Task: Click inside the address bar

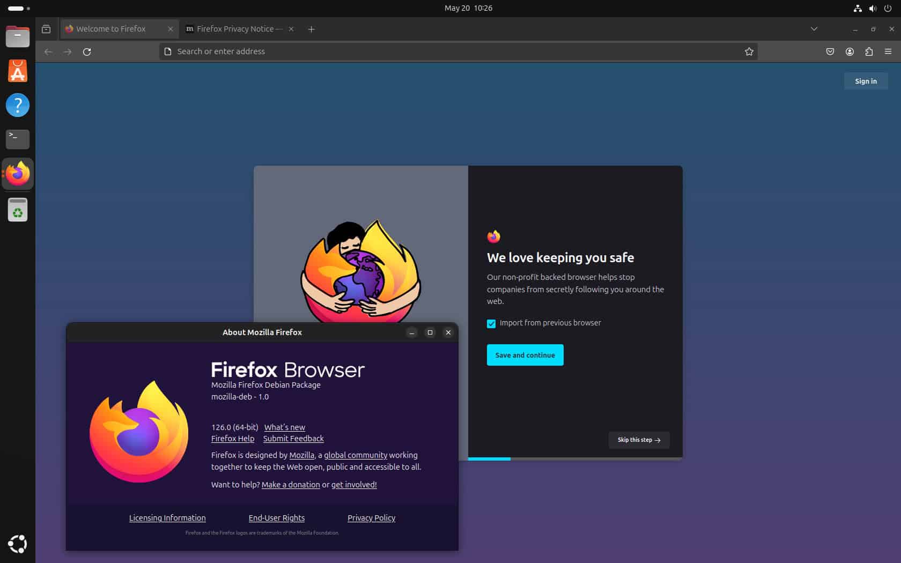Action: click(x=375, y=51)
